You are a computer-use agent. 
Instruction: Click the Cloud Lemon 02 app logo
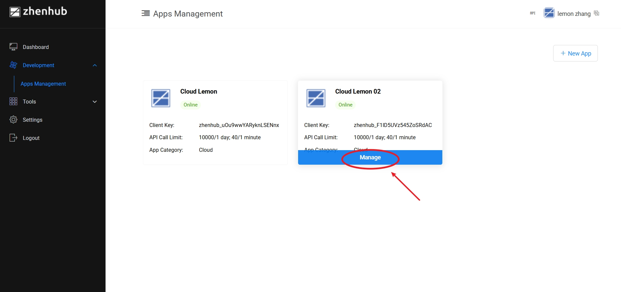(x=316, y=98)
